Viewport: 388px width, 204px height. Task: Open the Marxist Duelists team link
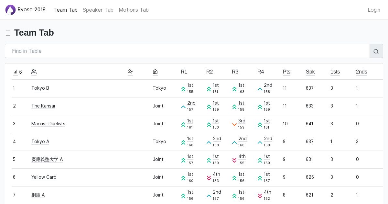[x=48, y=124]
